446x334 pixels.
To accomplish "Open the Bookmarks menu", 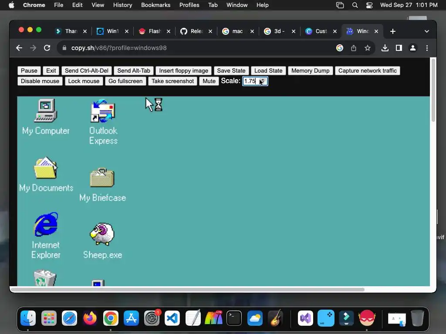I will tap(155, 5).
